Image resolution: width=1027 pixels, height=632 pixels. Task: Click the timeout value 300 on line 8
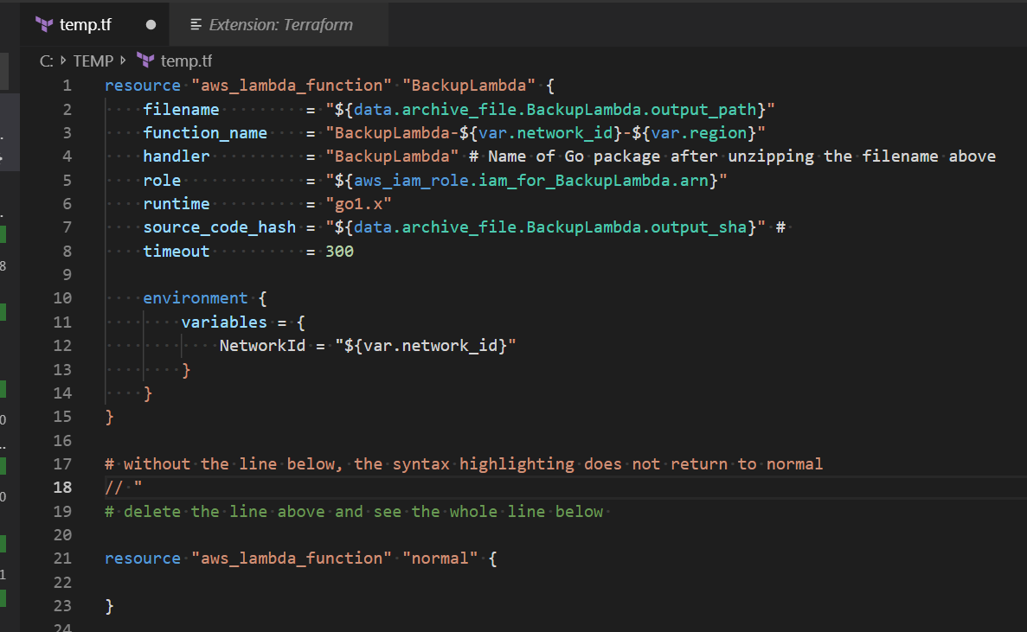point(339,251)
